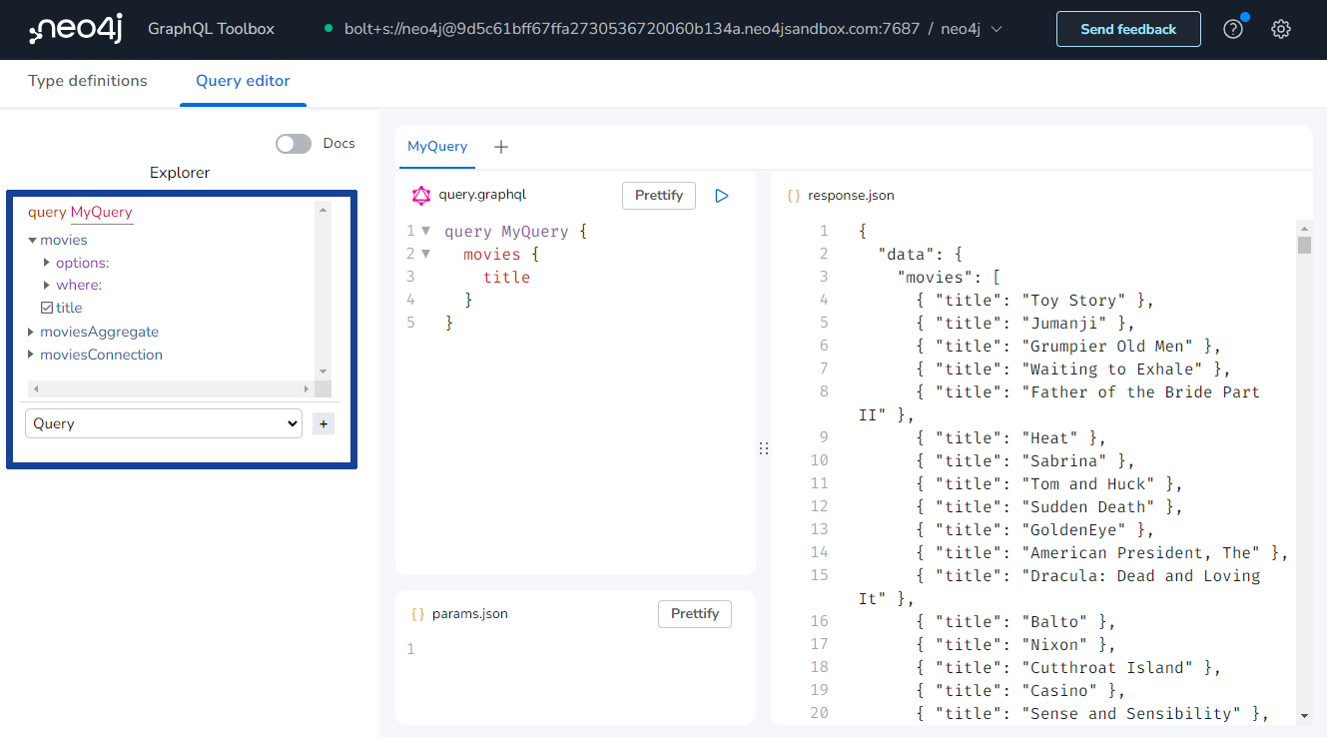
Task: Click the Neo4j logo in the header
Action: (75, 29)
